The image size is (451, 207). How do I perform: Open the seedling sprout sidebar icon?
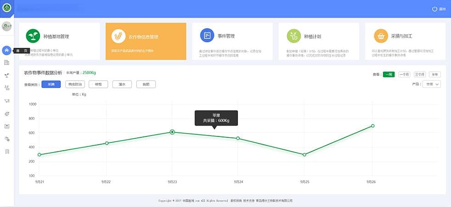[x=7, y=75]
